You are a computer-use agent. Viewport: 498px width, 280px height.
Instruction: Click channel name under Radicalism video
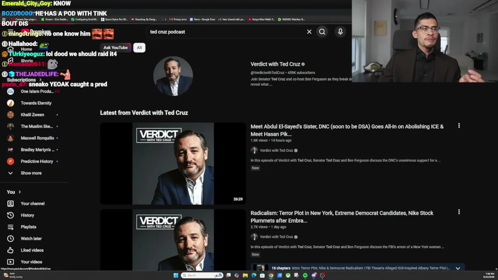[276, 237]
